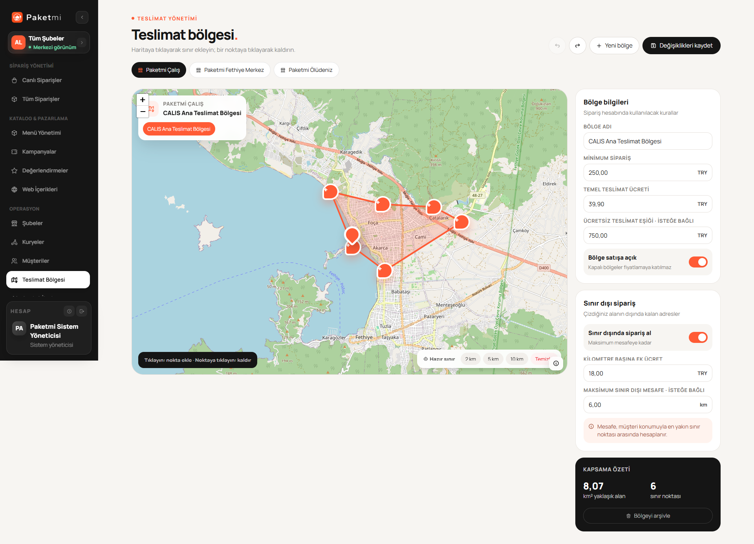Viewport: 754px width, 544px height.
Task: Click the map icon beside Teslimat Bölgesi
Action: tap(15, 280)
